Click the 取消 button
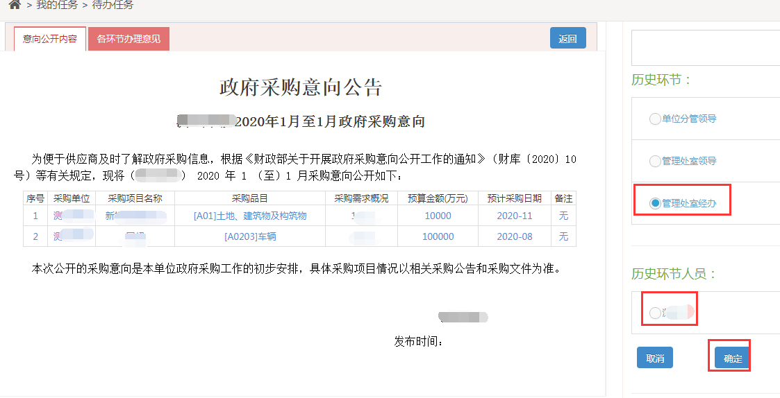The image size is (780, 398). coord(655,358)
